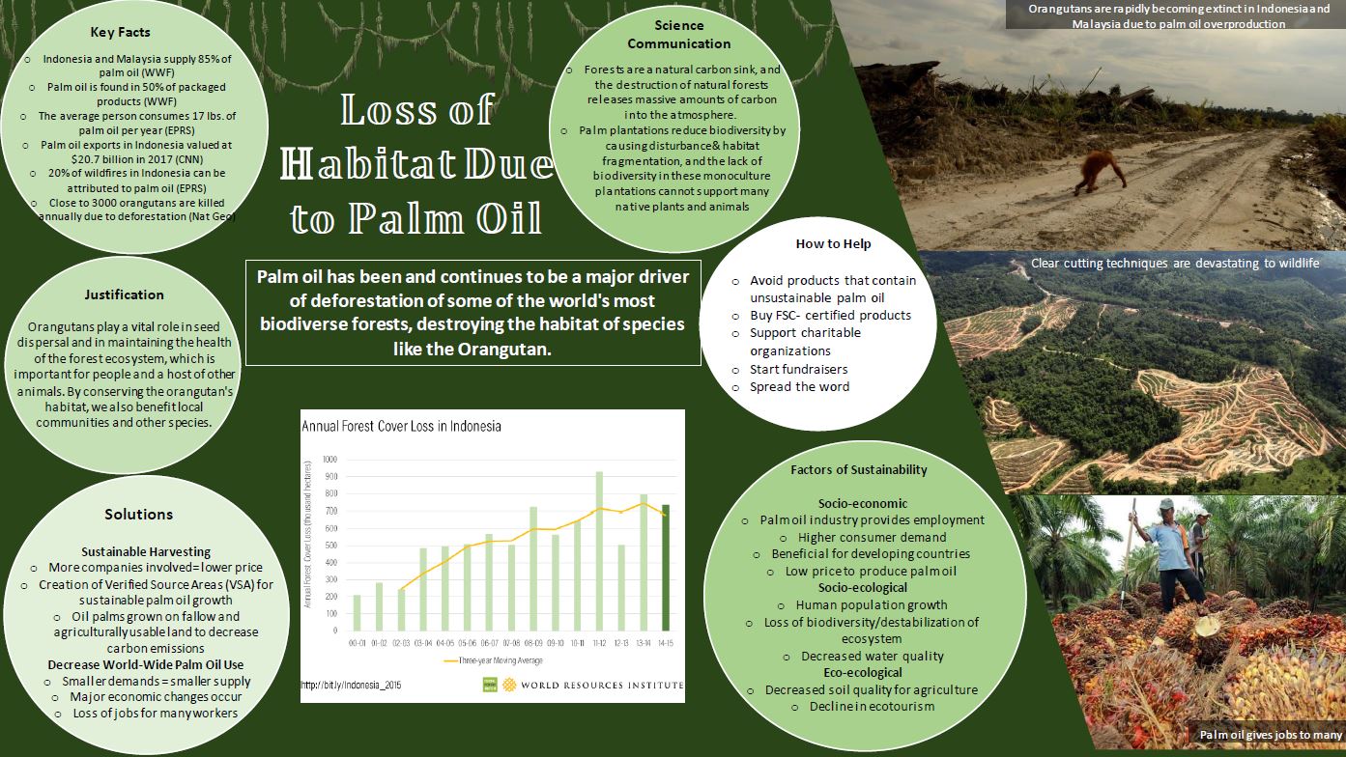The image size is (1346, 757).
Task: Select the How to Help circle
Action: pos(832,244)
